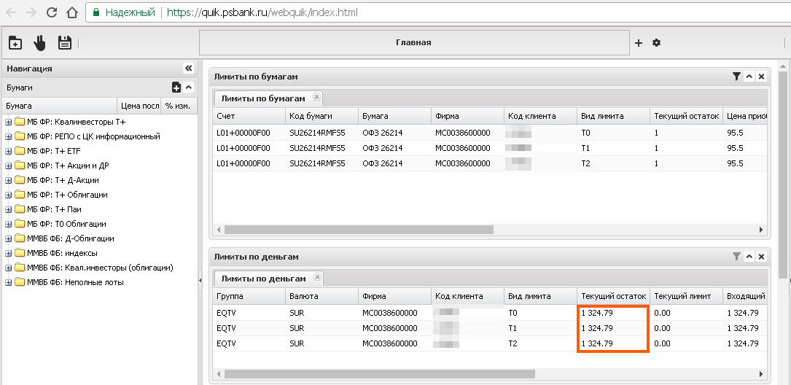Open settings via the gear icon
Screen dimensions: 791x385
click(656, 43)
